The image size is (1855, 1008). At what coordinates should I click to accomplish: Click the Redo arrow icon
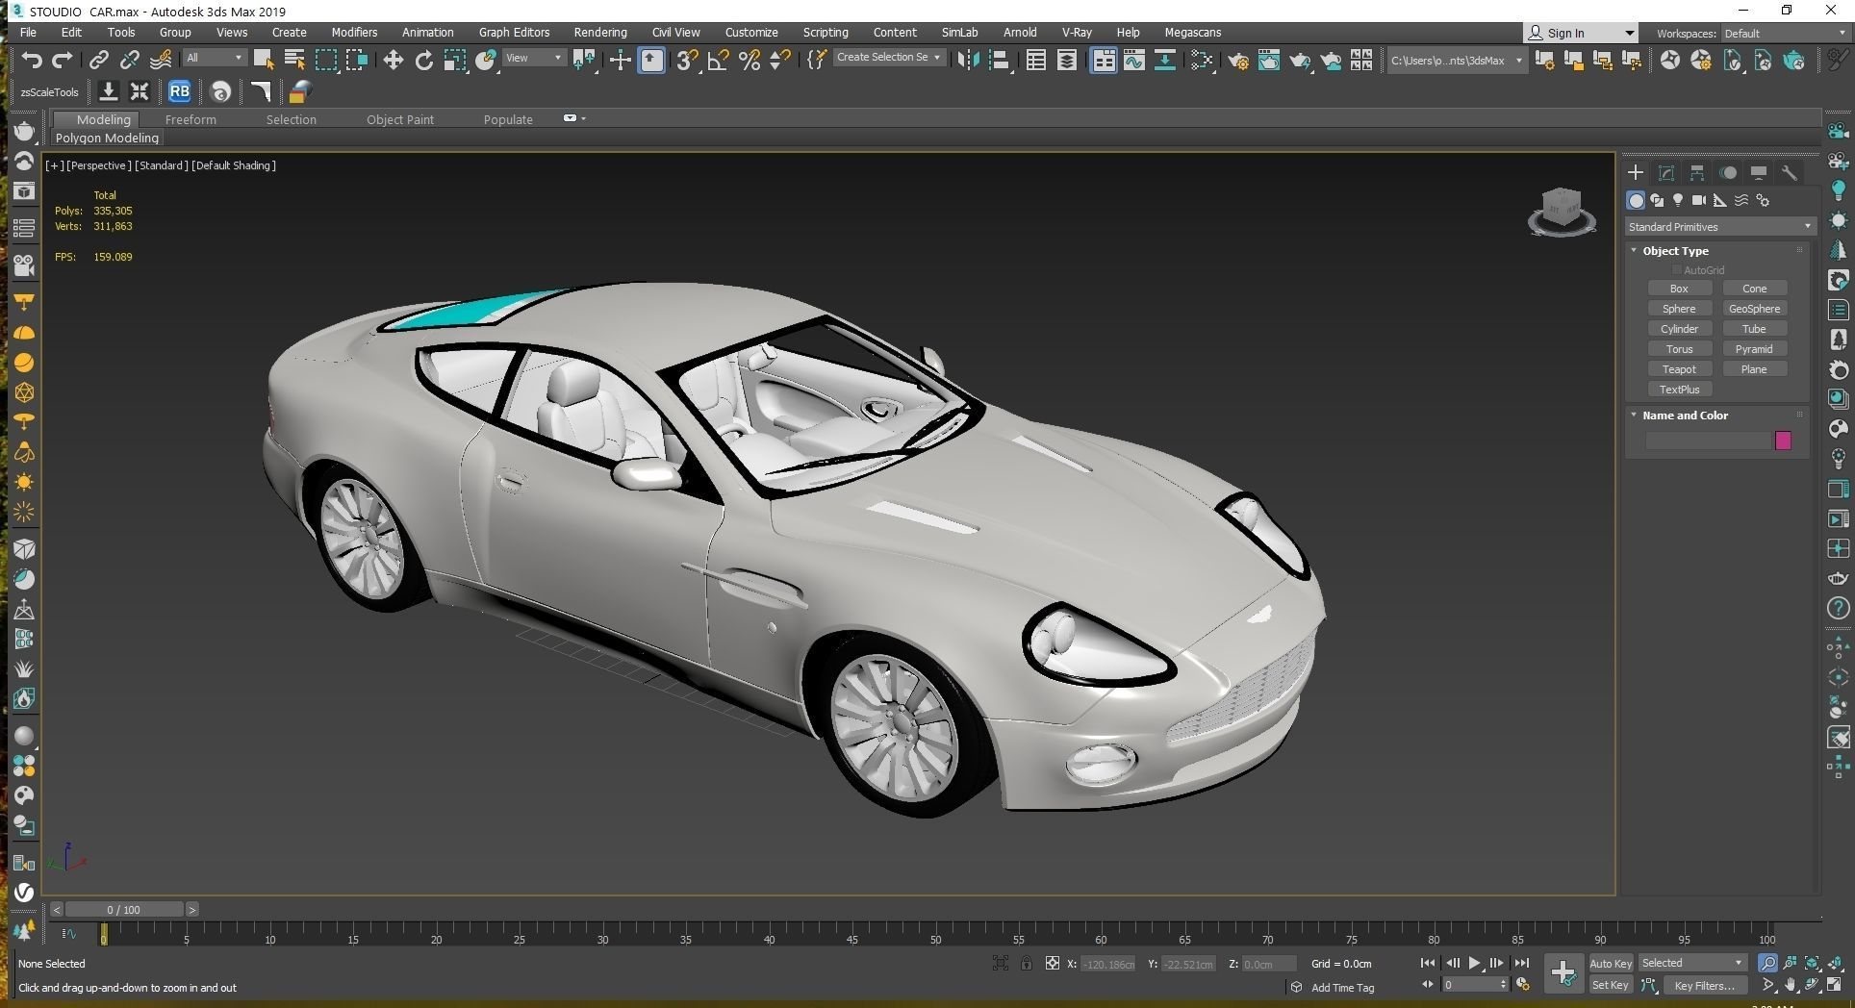(62, 60)
